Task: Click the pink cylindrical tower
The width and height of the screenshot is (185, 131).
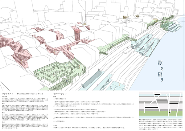Action: click(x=77, y=35)
